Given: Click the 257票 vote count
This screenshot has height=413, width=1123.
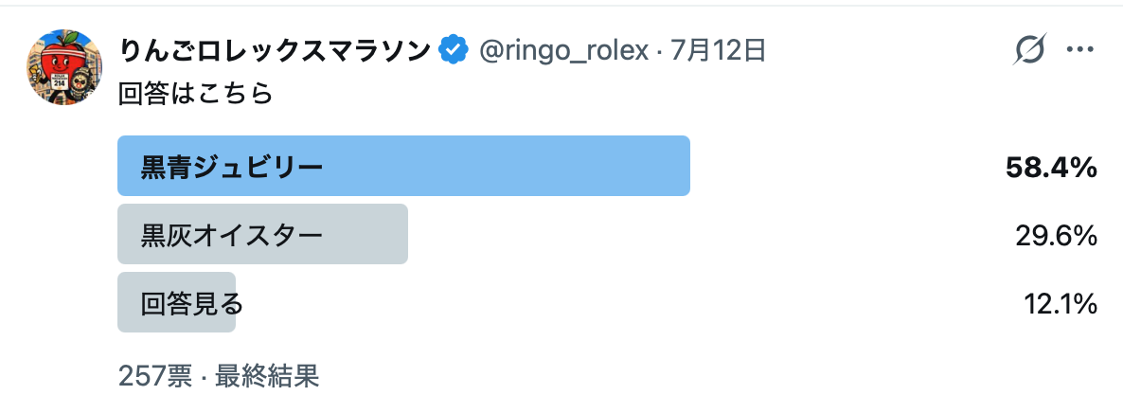Looking at the screenshot, I should tap(155, 376).
